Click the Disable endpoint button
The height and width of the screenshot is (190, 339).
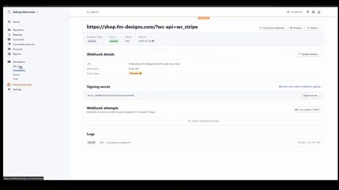pyautogui.click(x=296, y=28)
